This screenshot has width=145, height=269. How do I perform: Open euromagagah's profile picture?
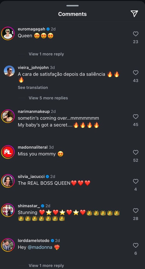click(8, 33)
